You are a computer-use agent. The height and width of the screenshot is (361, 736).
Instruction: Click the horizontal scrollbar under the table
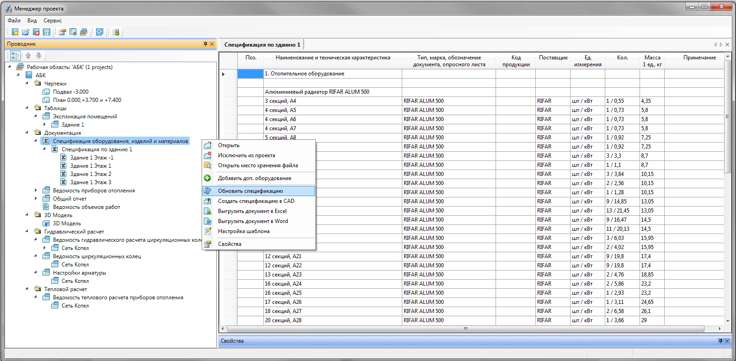click(x=465, y=329)
